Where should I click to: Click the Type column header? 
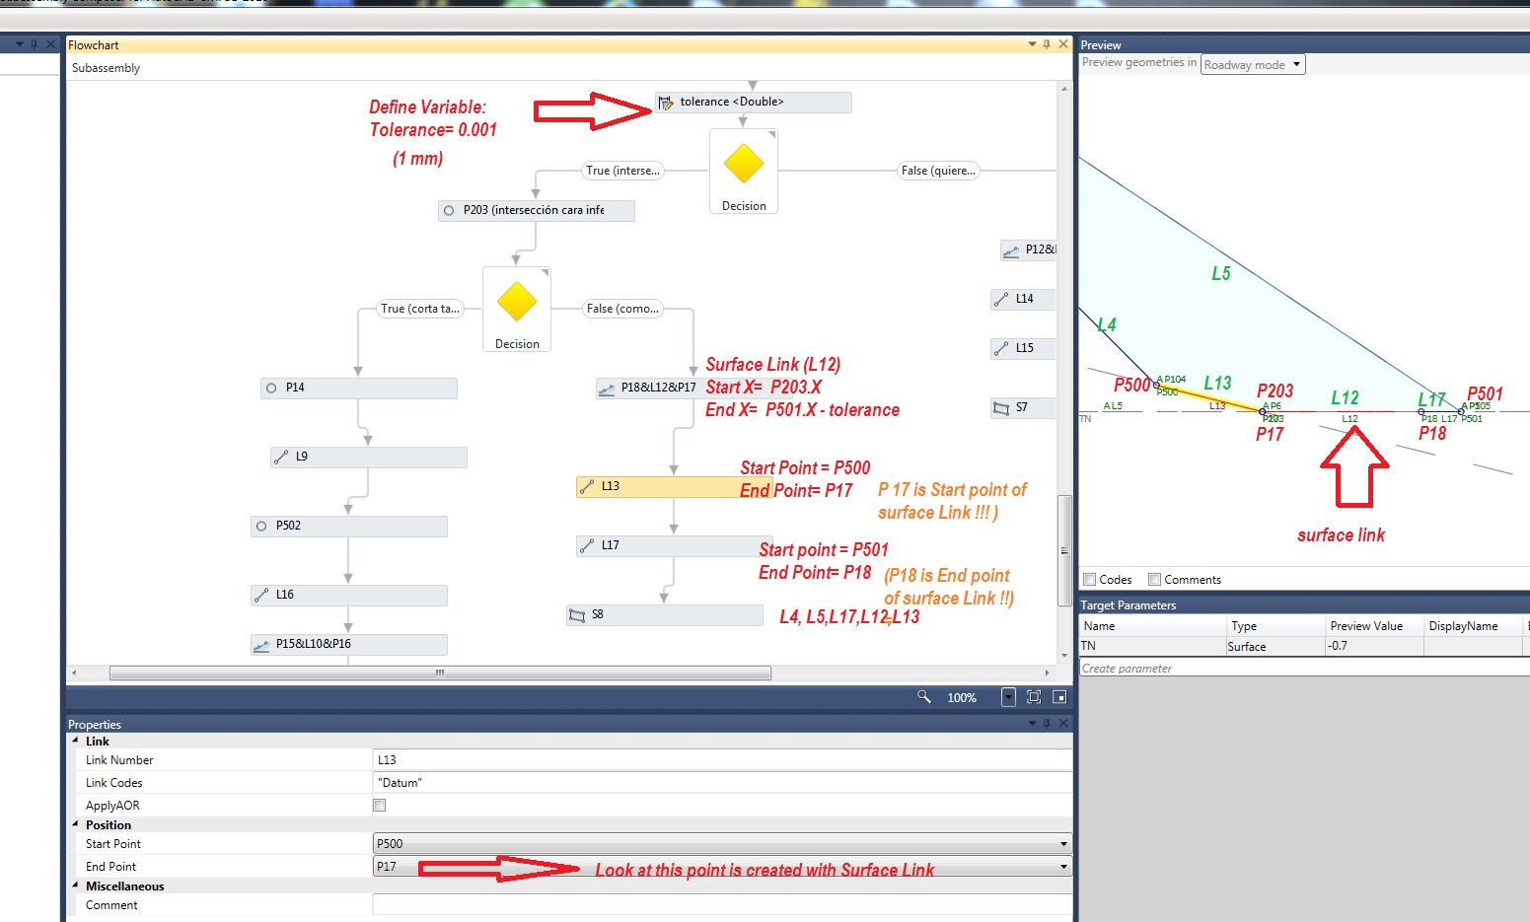(1275, 626)
